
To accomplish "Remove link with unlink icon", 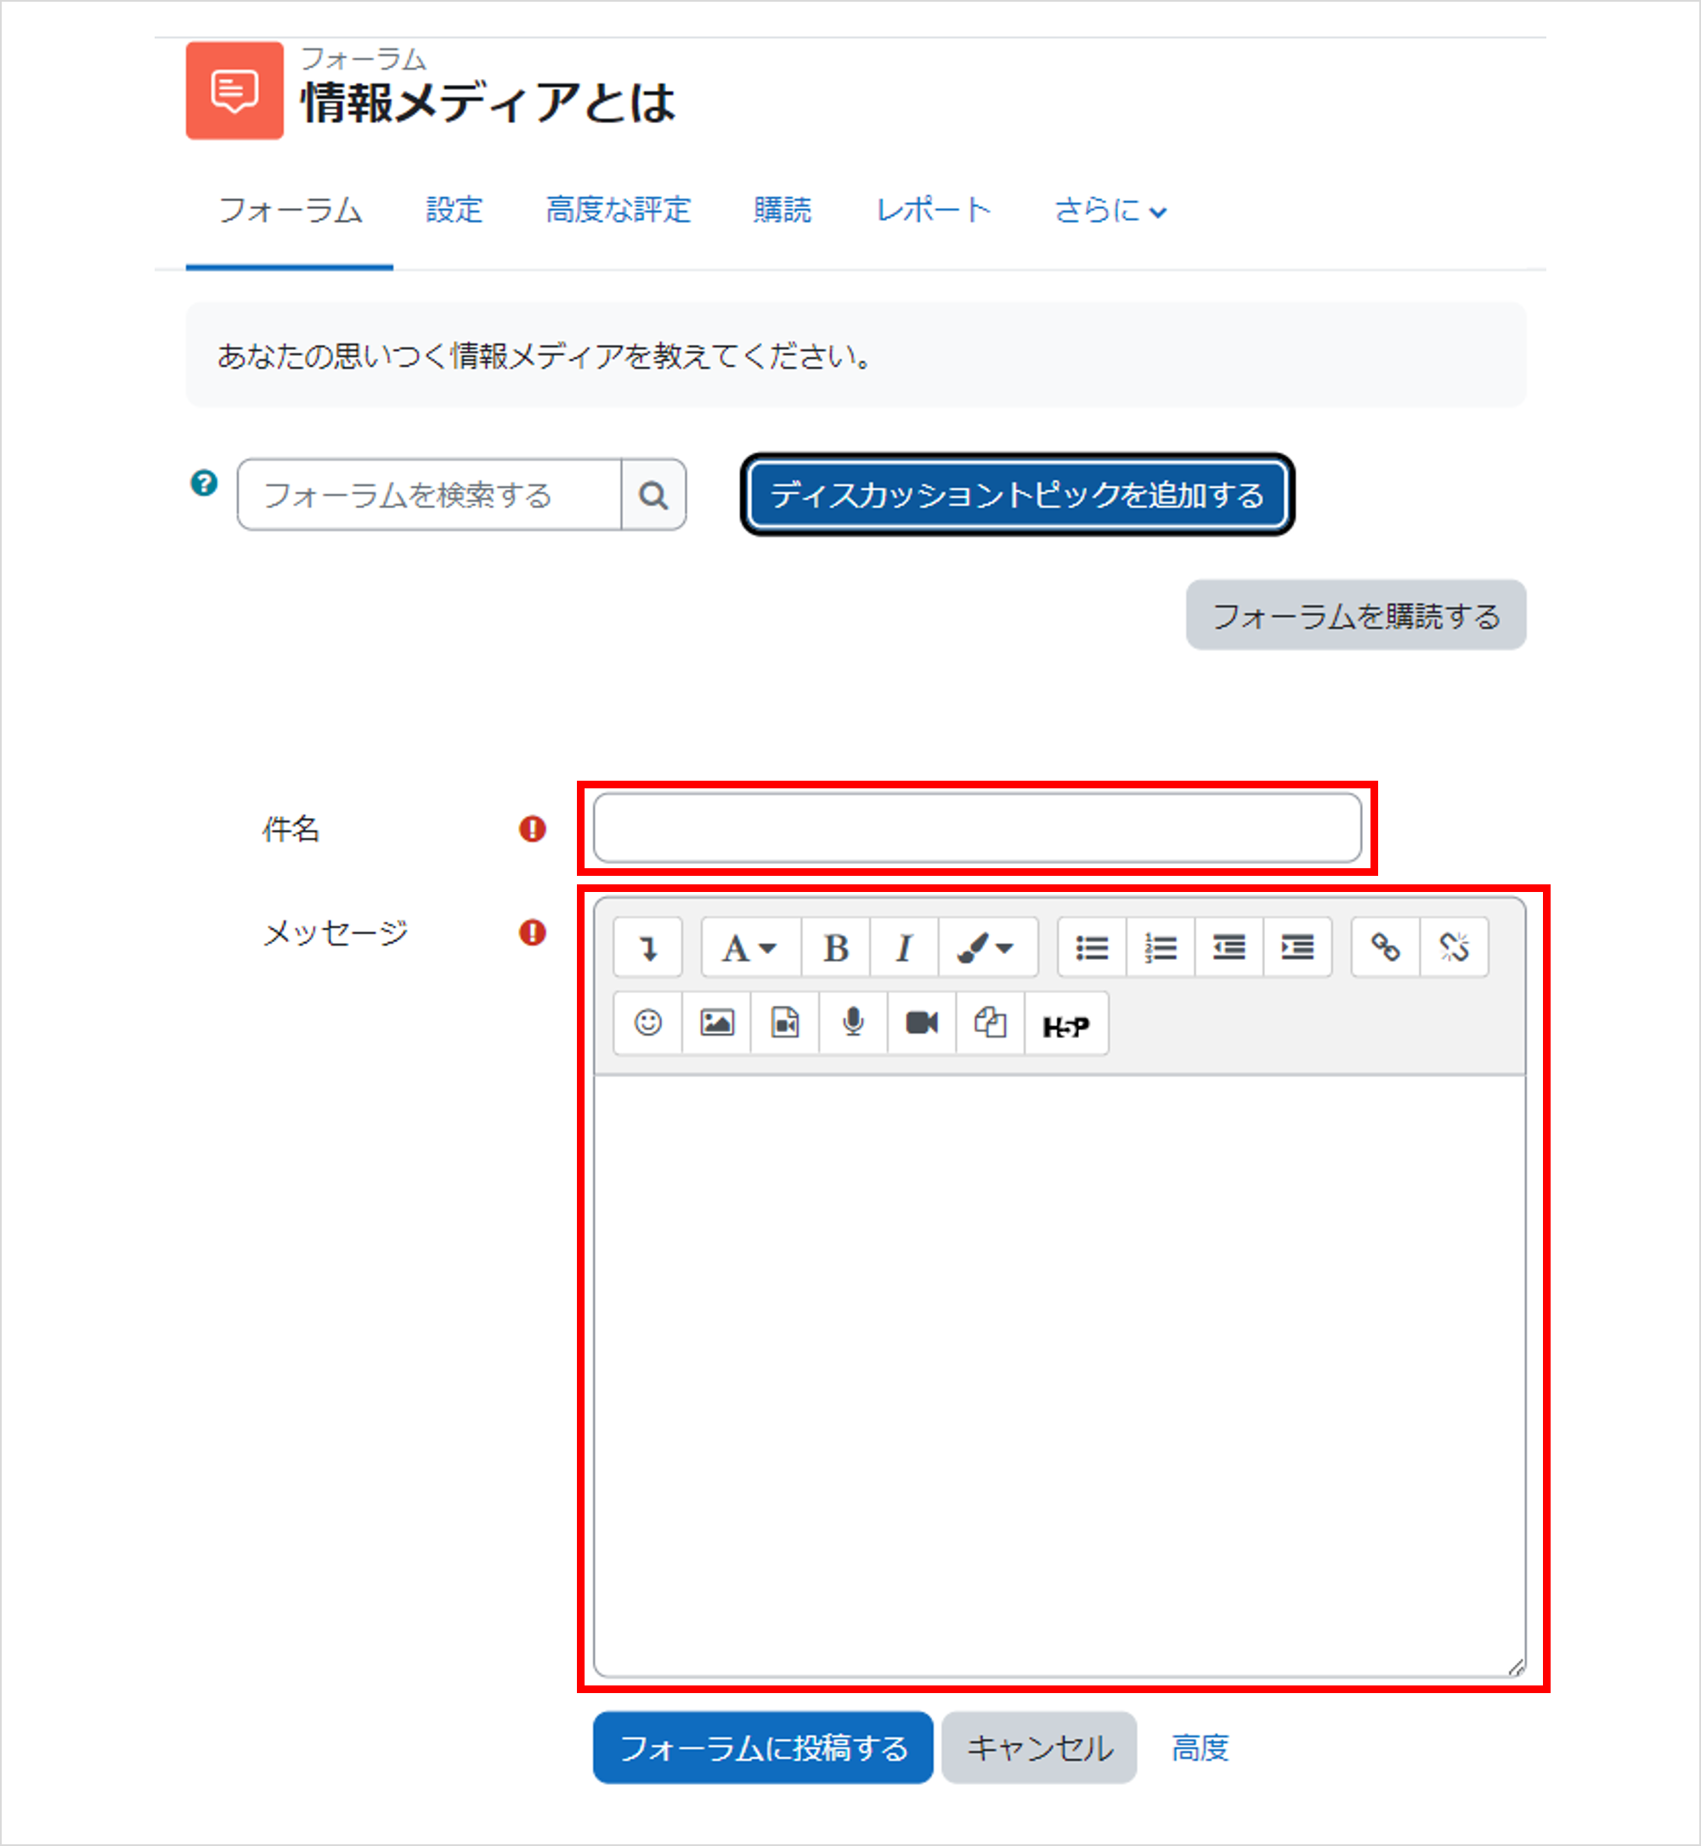I will (x=1455, y=947).
